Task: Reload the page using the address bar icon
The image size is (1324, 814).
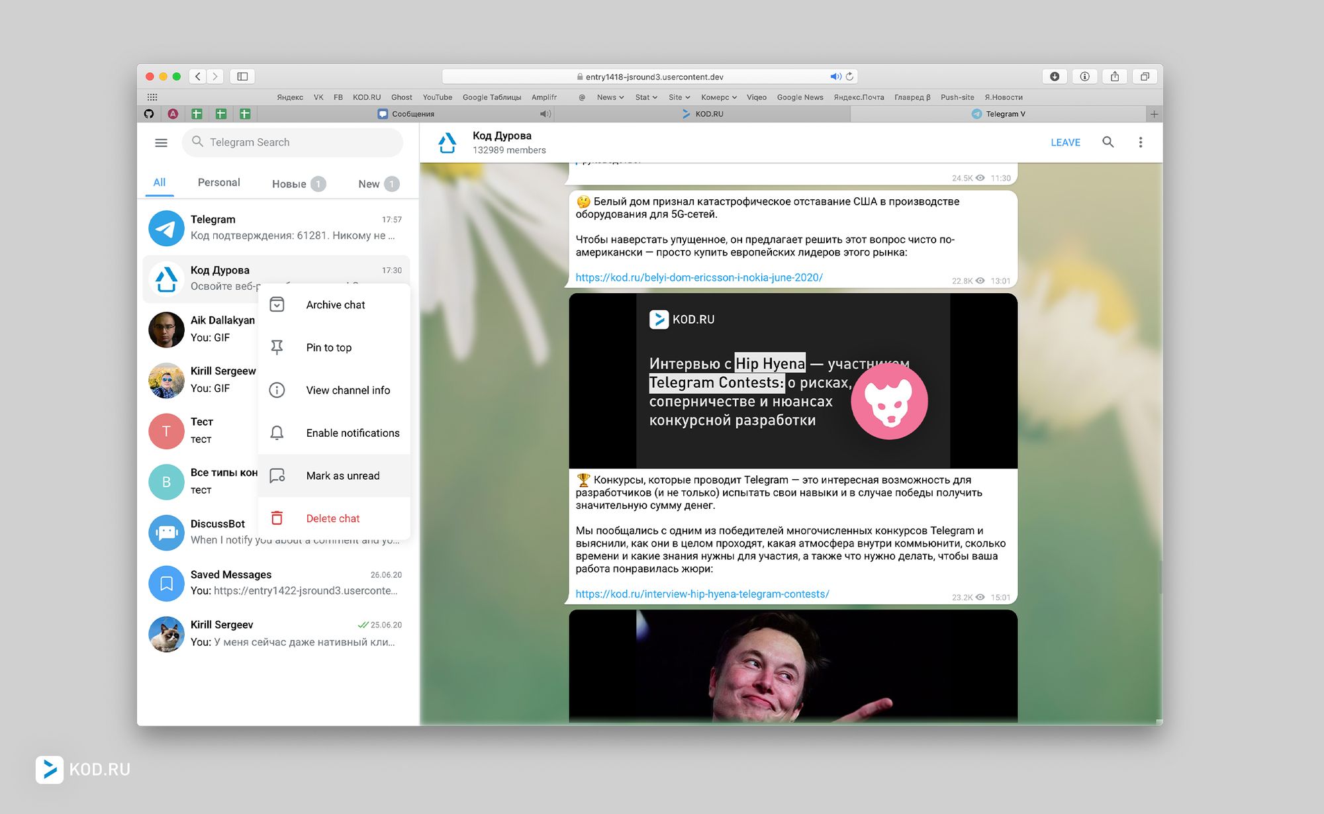Action: tap(850, 77)
